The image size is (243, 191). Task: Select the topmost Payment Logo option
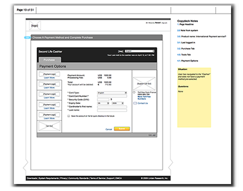point(49,74)
